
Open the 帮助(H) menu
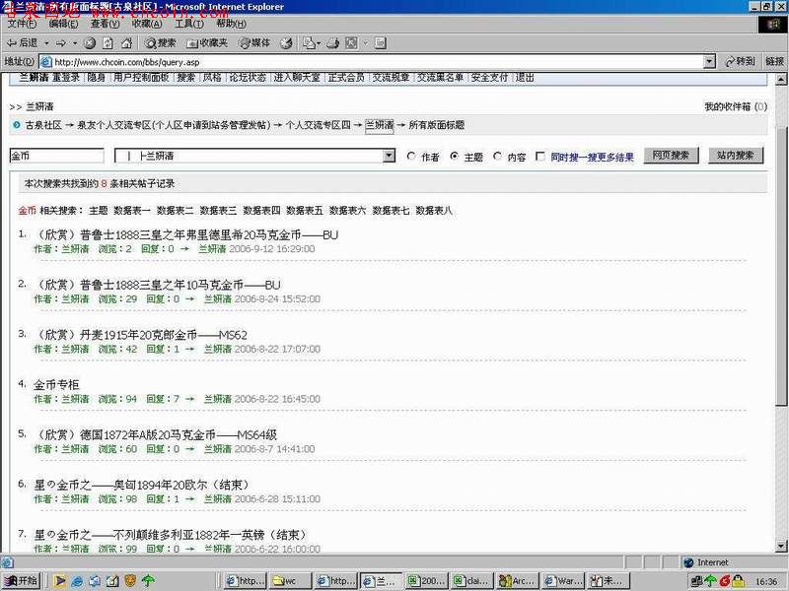point(231,24)
